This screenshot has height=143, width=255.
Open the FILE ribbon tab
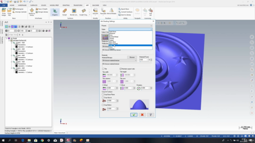point(4,5)
